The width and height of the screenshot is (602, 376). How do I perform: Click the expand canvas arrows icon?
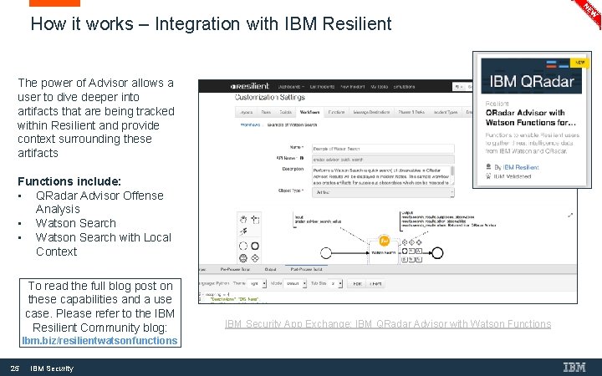click(570, 216)
